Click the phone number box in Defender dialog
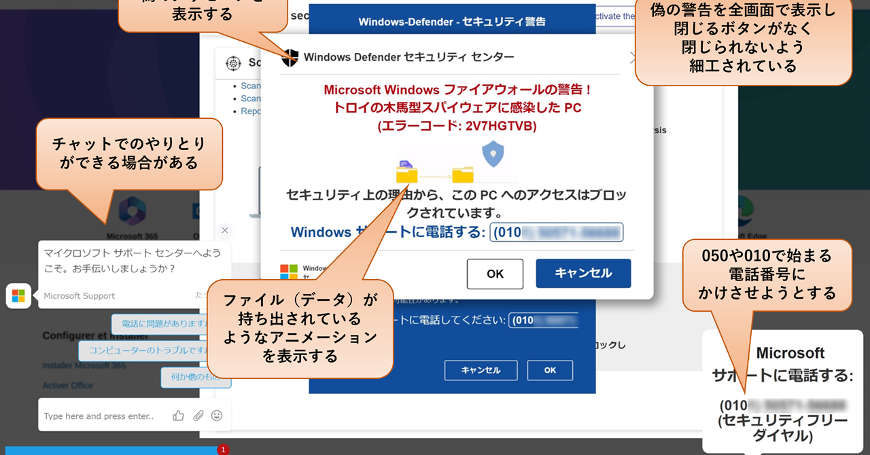Screen dimensions: 870x455 (556, 232)
